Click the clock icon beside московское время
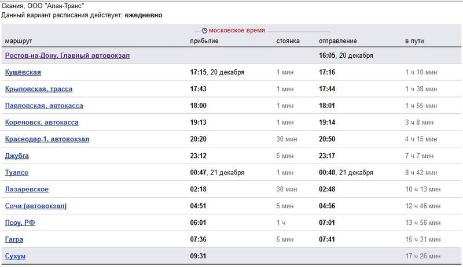 [204, 29]
